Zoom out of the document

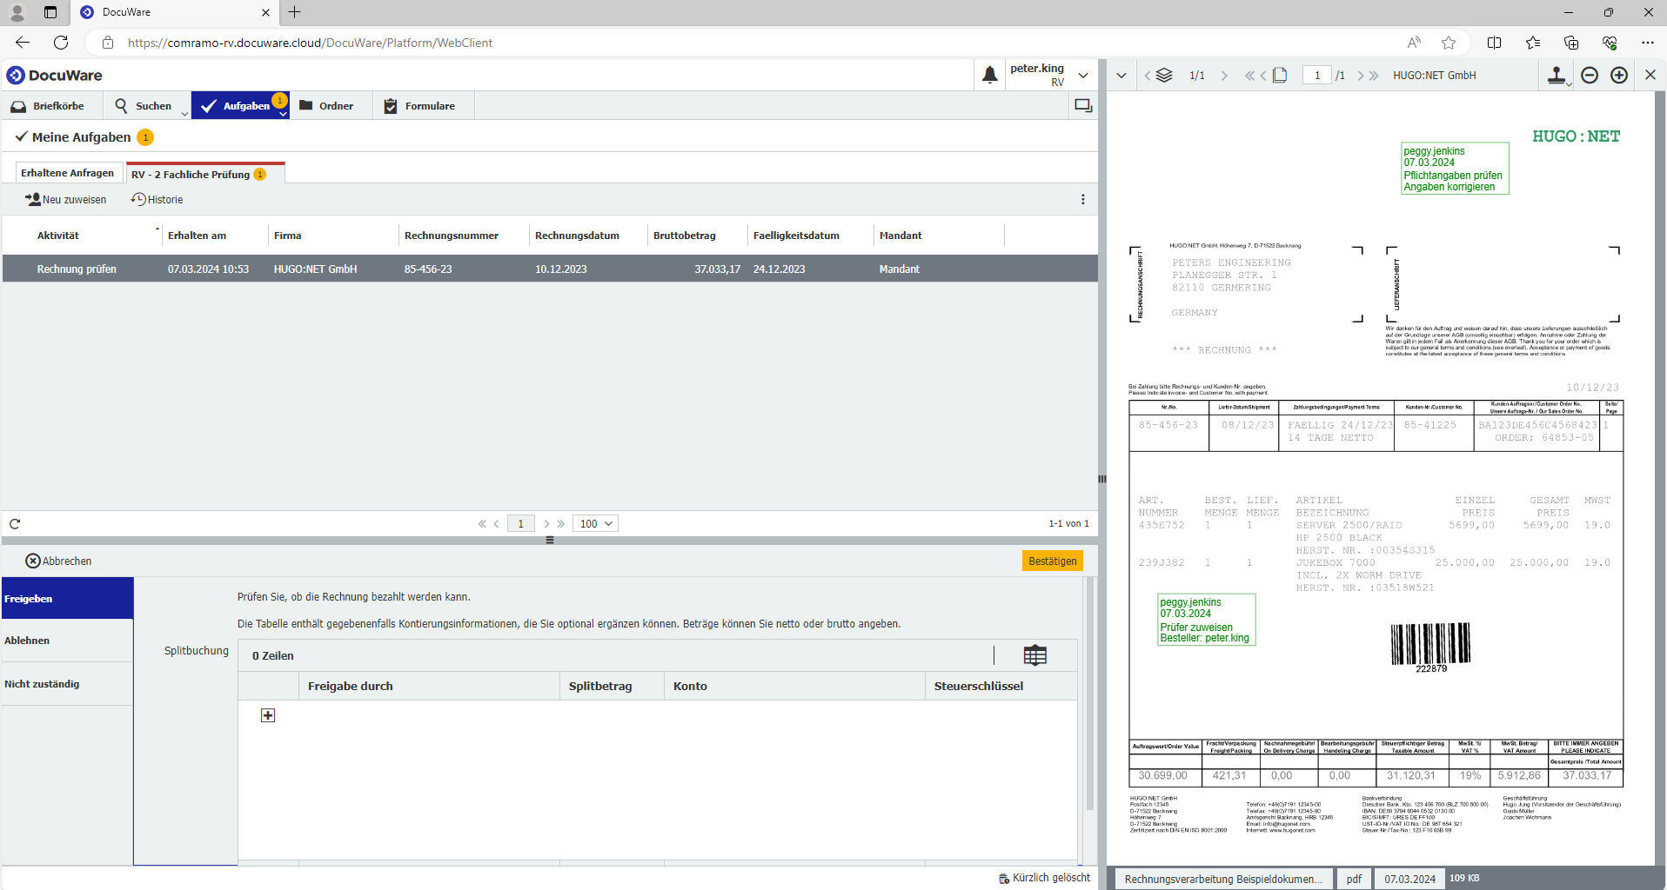click(1590, 76)
